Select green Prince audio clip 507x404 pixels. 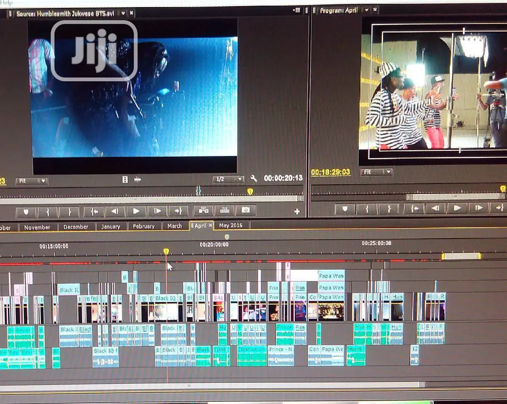(x=284, y=334)
